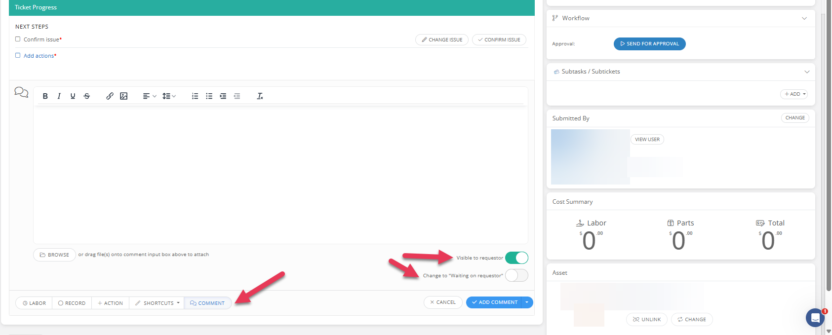The image size is (832, 335).
Task: Open the Add Comment split-button arrow
Action: tap(527, 302)
